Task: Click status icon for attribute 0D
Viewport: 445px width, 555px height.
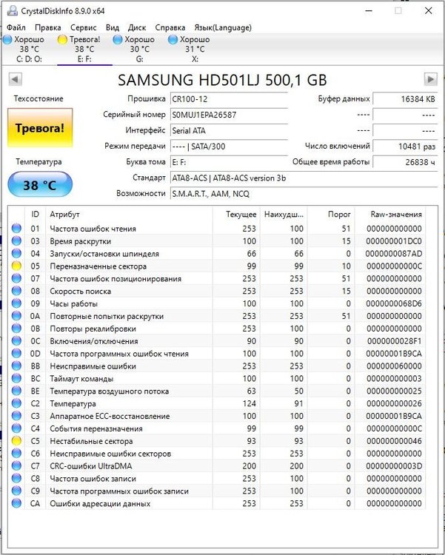Action: tap(16, 353)
